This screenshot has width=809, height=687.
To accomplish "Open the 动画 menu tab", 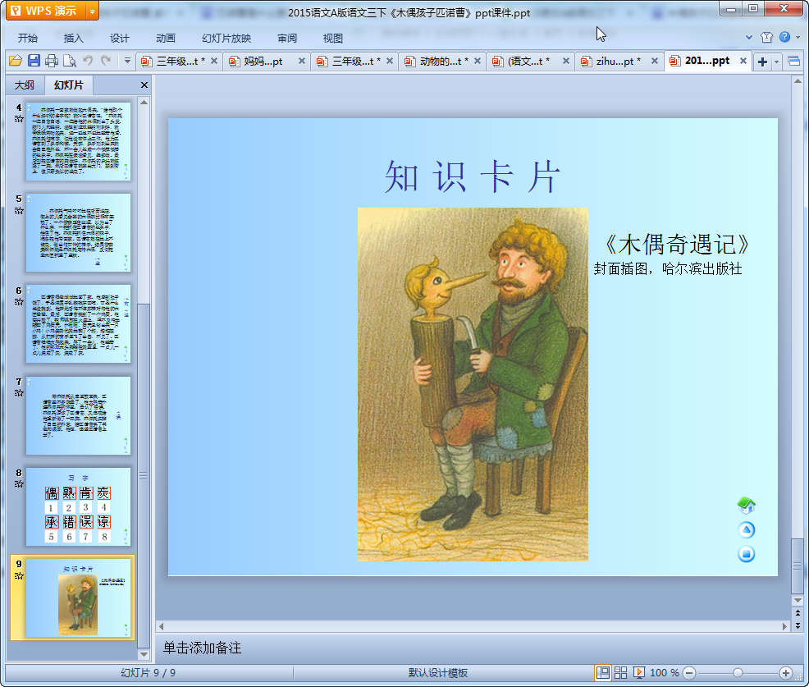I will click(166, 39).
